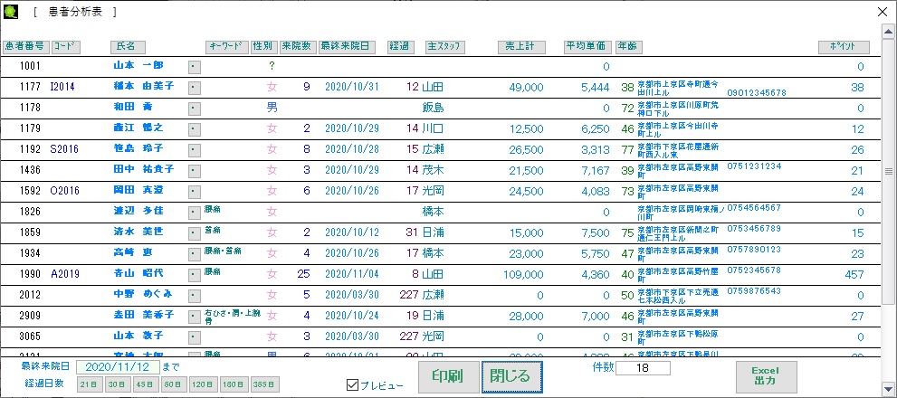Click the 印刷 print button
Image resolution: width=897 pixels, height=398 pixels.
[449, 377]
